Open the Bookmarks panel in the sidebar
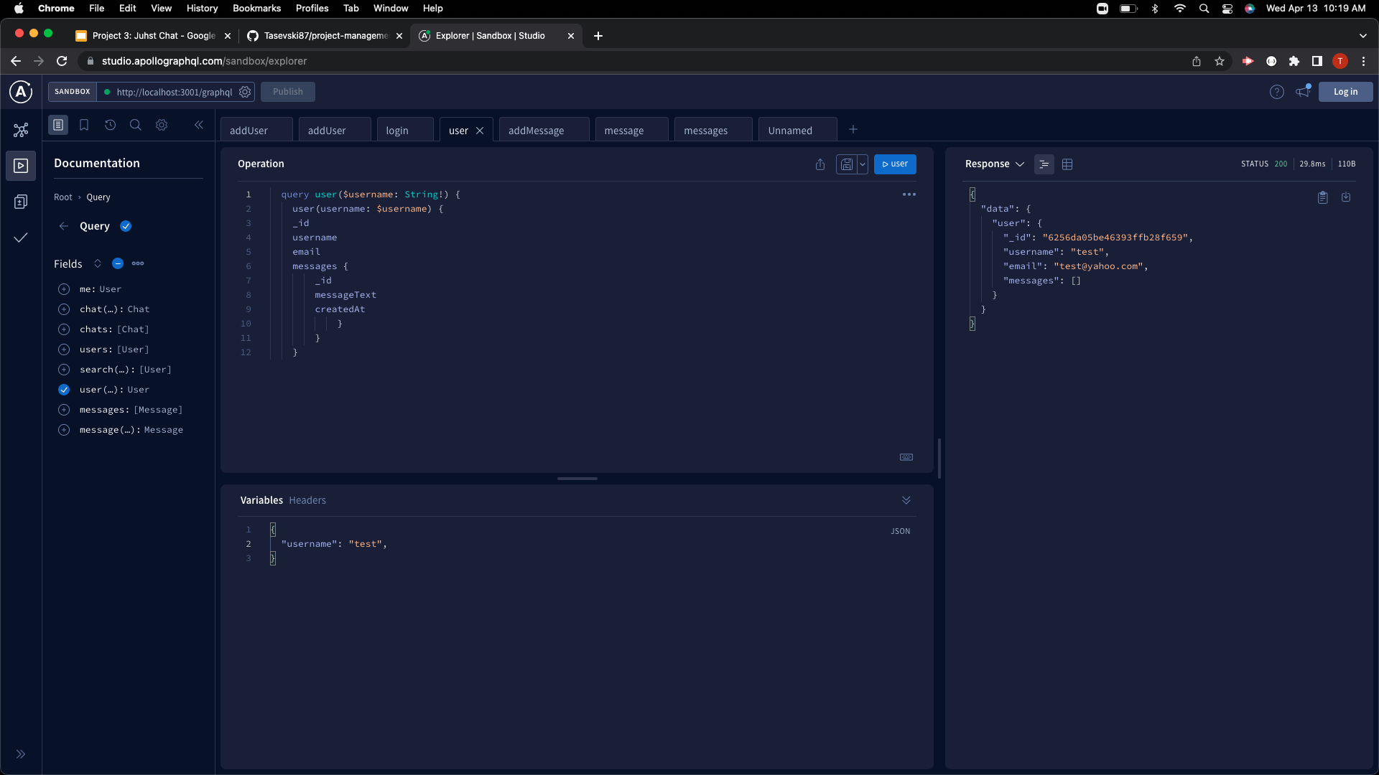This screenshot has height=775, width=1379. (84, 124)
